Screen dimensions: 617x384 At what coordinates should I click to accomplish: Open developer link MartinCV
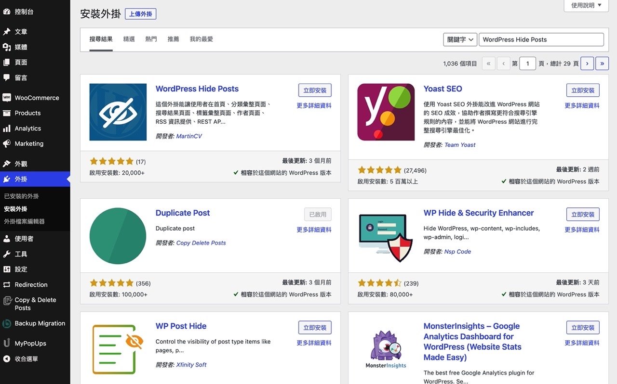click(x=189, y=136)
